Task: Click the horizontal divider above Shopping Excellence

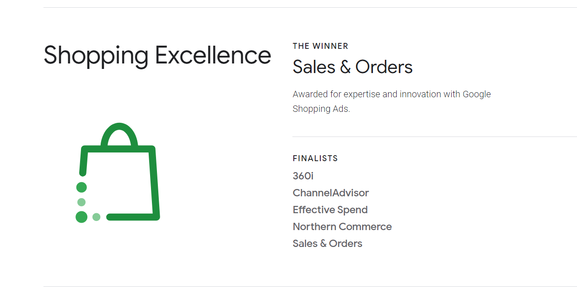Action: [x=310, y=8]
